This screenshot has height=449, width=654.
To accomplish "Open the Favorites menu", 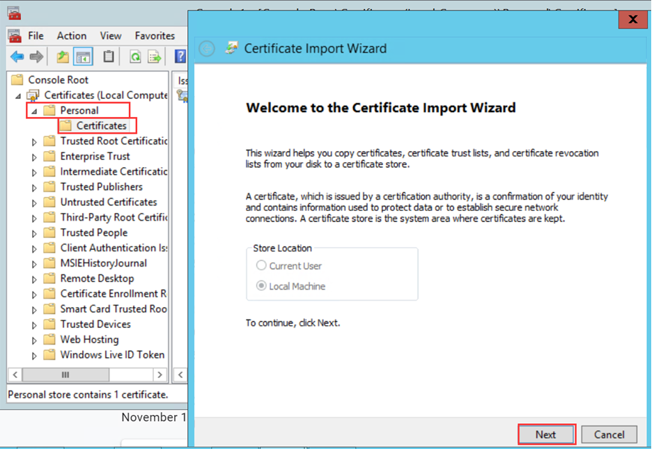I will pyautogui.click(x=155, y=36).
